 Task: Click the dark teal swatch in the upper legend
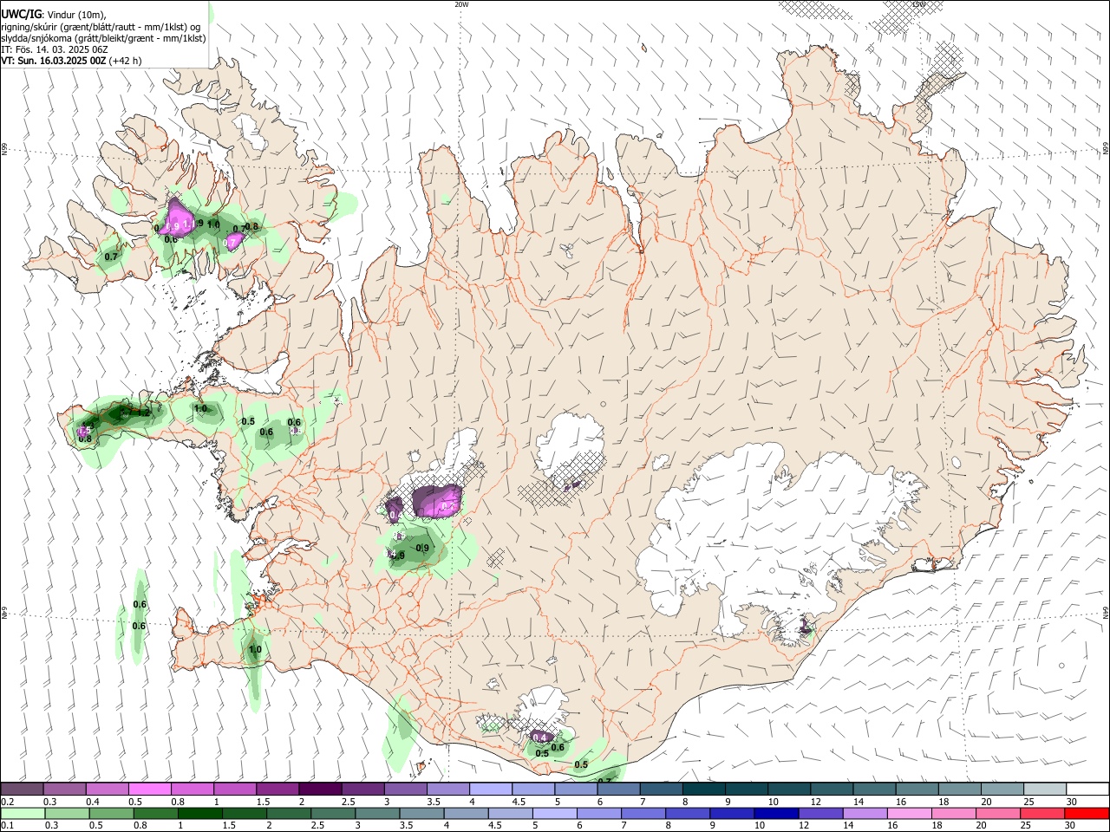point(702,790)
